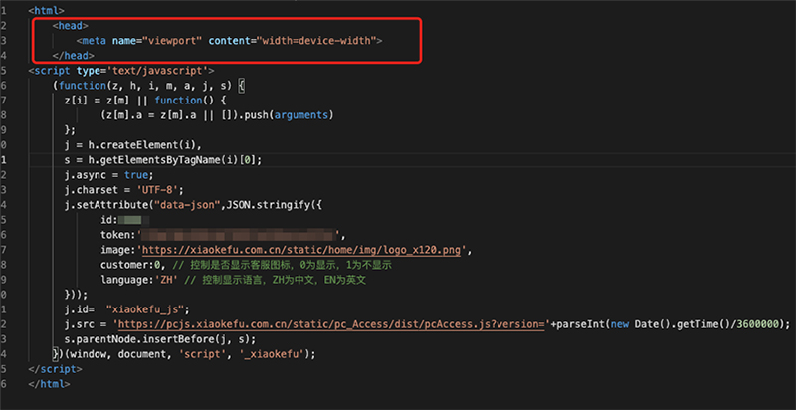Click language:'ZH' property
The width and height of the screenshot is (796, 410).
[x=138, y=280]
